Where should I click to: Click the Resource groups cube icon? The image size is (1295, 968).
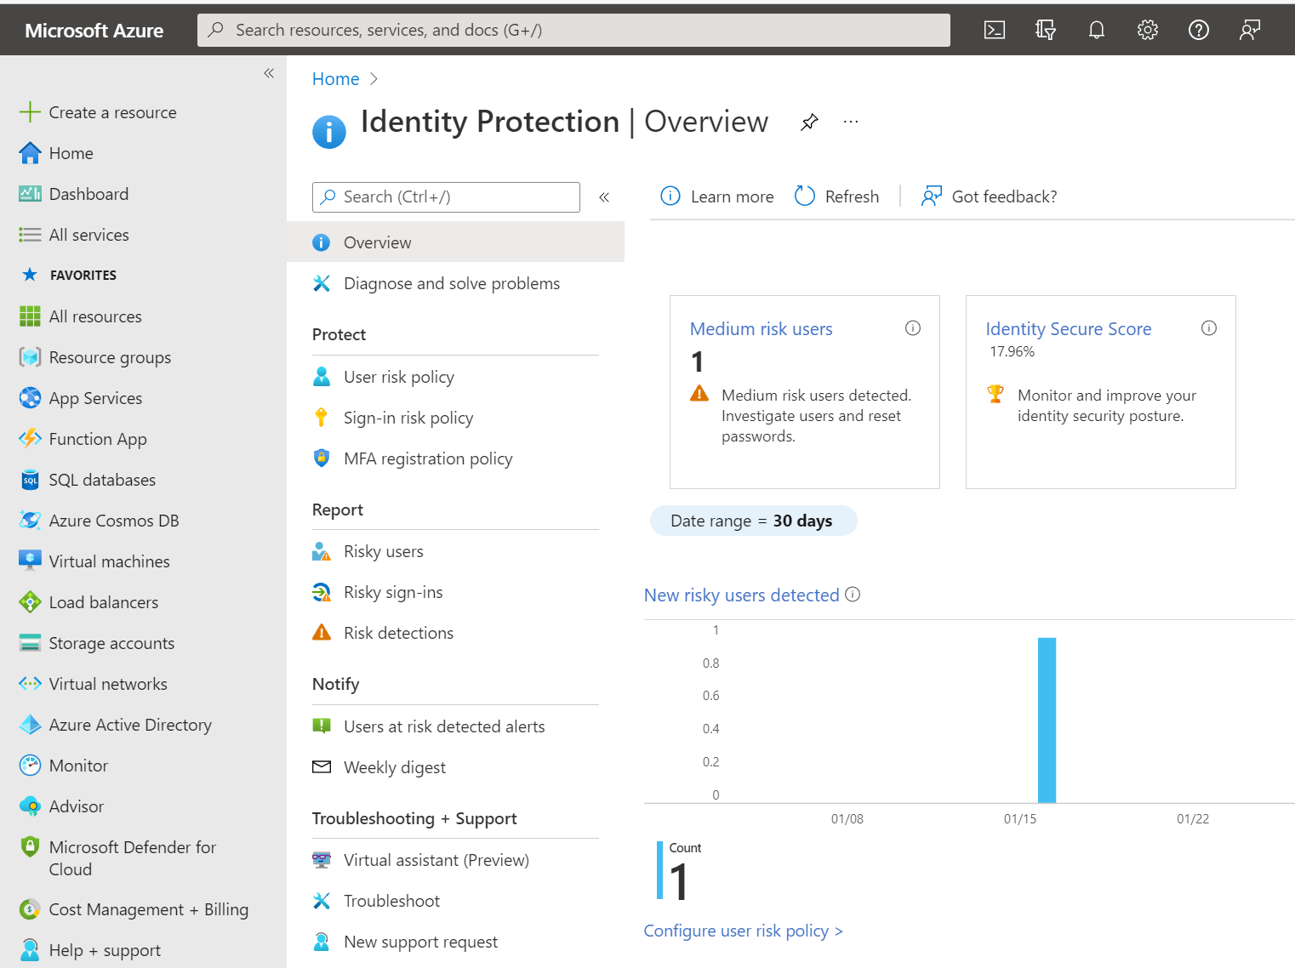click(30, 356)
